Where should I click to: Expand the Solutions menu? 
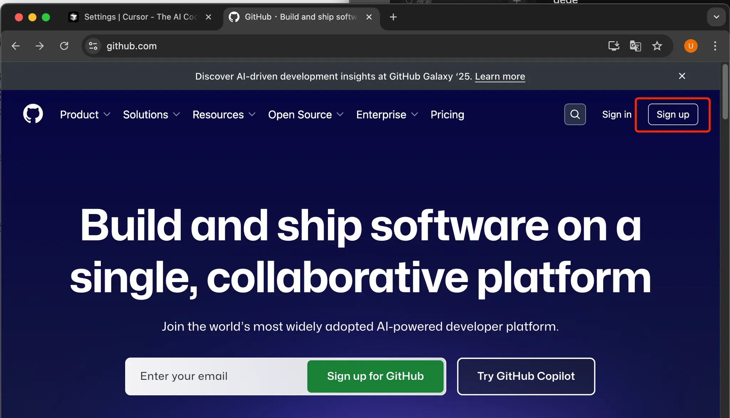point(151,115)
